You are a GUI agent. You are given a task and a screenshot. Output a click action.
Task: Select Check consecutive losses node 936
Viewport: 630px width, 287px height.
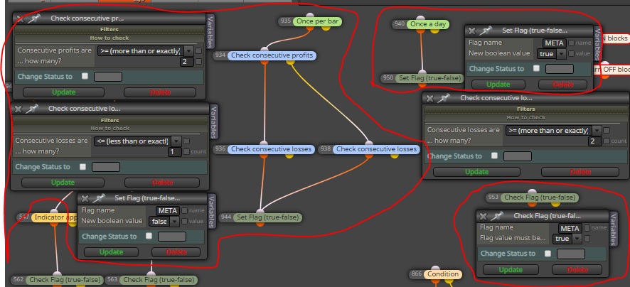click(x=271, y=149)
